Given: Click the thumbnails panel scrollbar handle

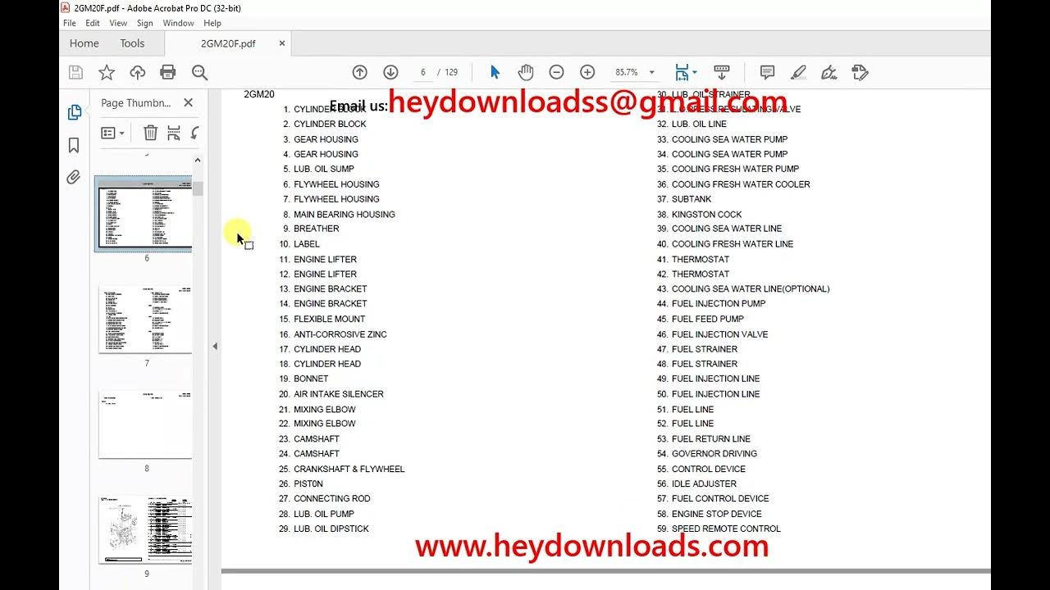Looking at the screenshot, I should coord(198,188).
